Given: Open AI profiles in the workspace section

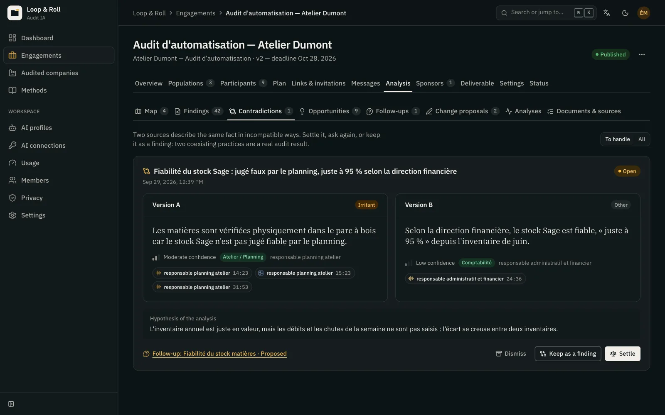Looking at the screenshot, I should [59, 128].
